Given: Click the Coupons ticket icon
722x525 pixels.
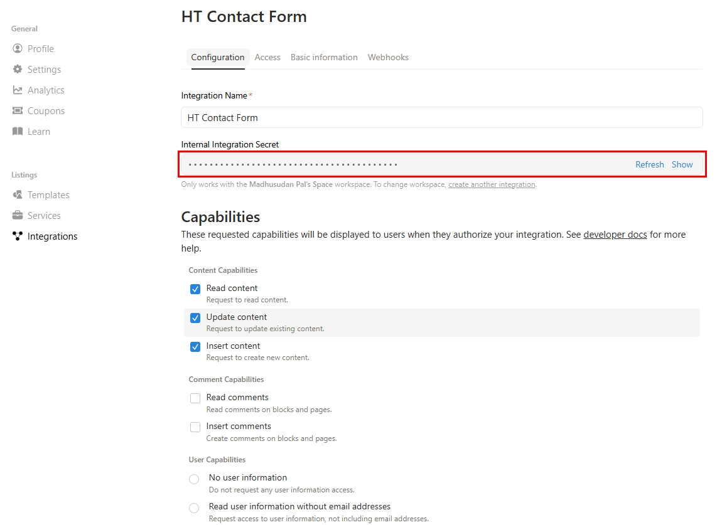Looking at the screenshot, I should coord(18,111).
